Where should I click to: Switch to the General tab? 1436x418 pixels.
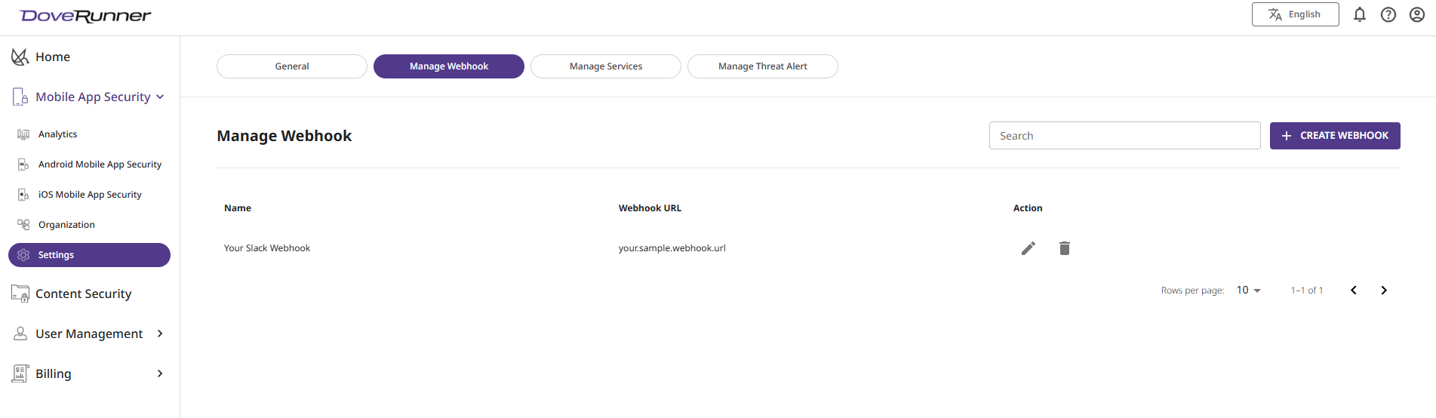[x=292, y=66]
